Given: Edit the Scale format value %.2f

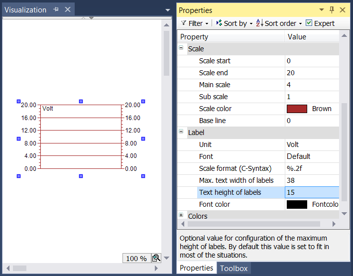Looking at the screenshot, I should tap(312, 168).
